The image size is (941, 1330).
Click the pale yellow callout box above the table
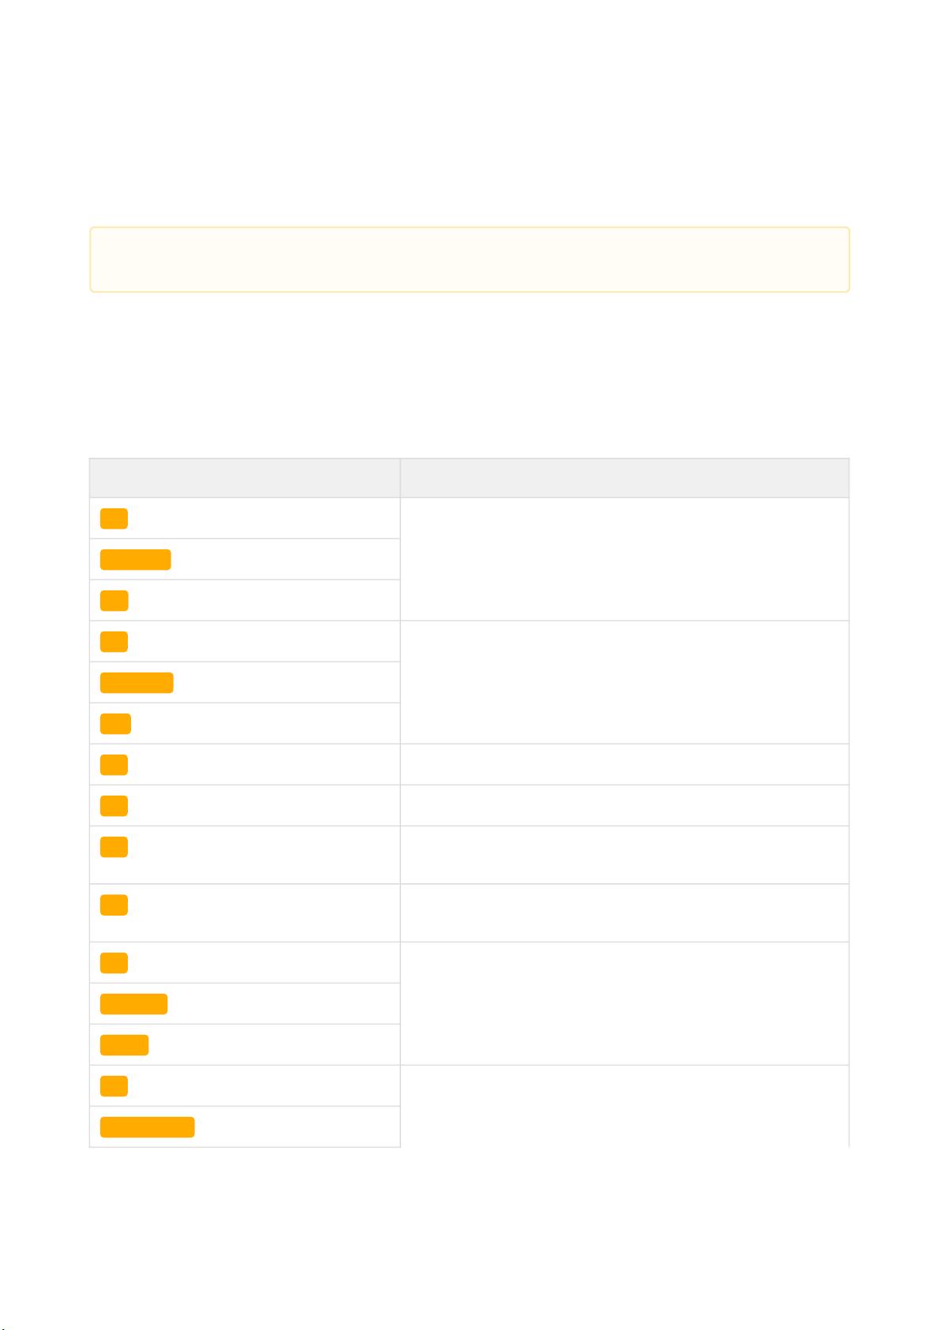(470, 260)
